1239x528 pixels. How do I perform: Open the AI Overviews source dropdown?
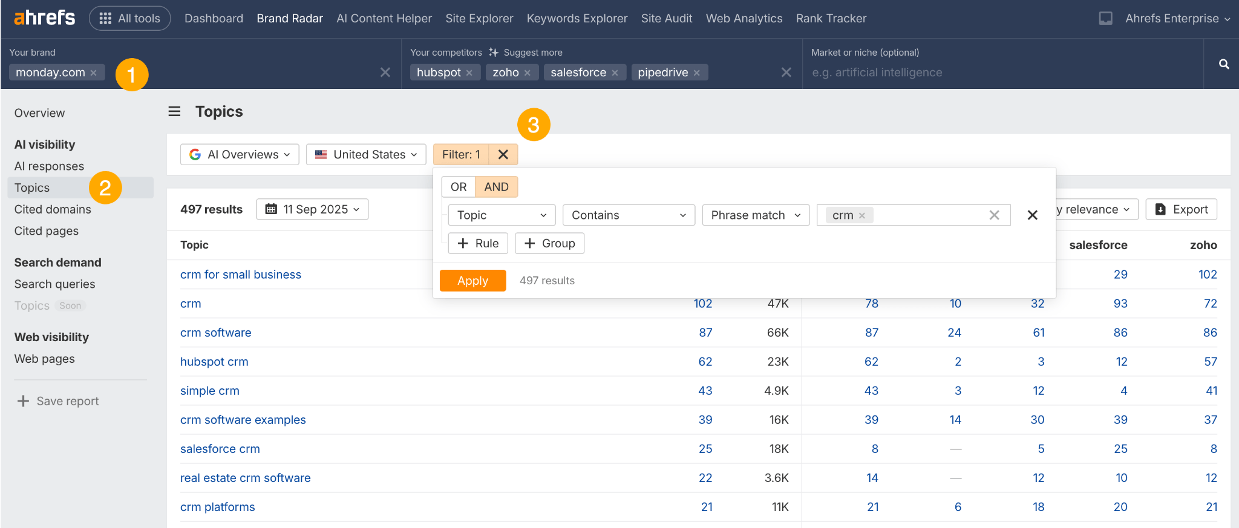tap(240, 154)
